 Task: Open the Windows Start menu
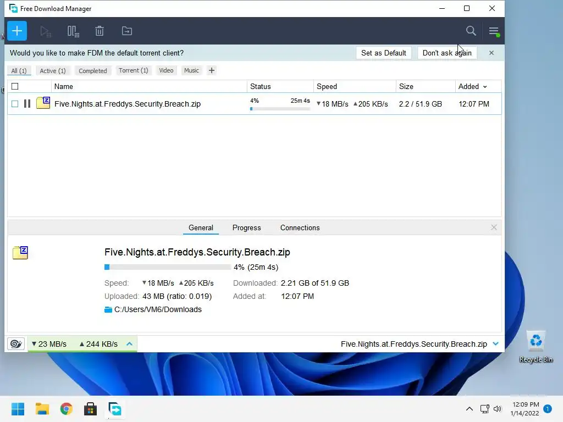(x=18, y=409)
